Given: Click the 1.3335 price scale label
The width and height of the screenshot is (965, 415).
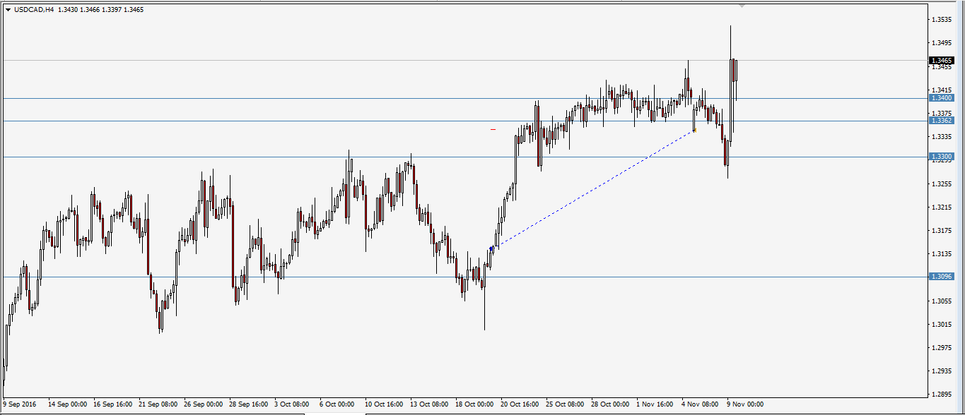Looking at the screenshot, I should [942, 136].
